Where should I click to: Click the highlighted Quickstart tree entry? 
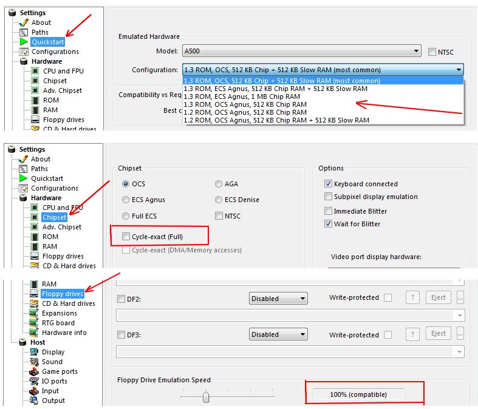point(47,42)
